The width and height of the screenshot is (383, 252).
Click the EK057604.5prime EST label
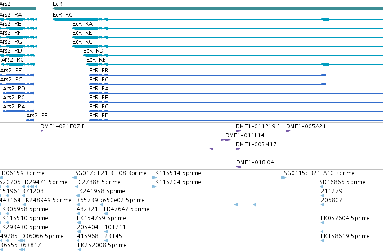click(345, 219)
